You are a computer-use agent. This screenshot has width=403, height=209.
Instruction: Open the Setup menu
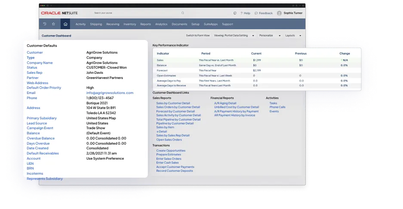(195, 24)
